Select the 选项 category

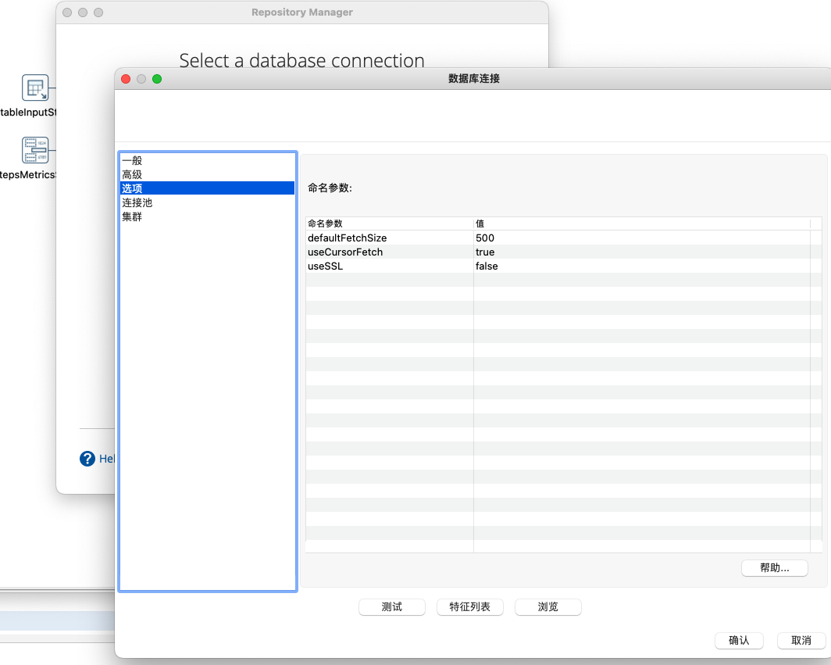click(x=207, y=188)
